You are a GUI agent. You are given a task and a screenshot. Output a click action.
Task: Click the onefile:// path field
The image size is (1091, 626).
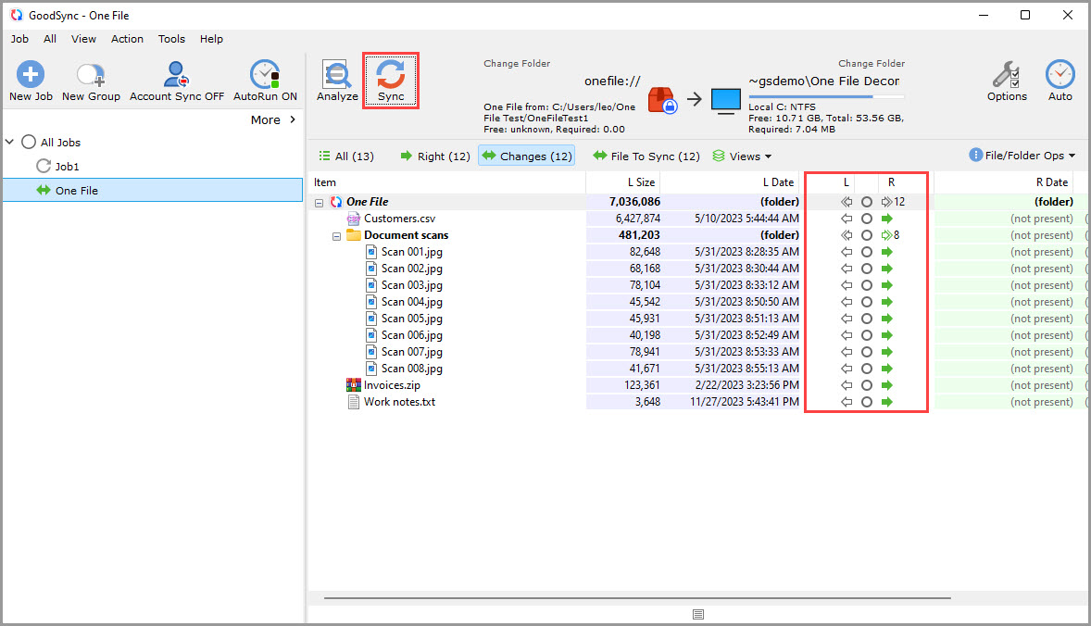(612, 81)
